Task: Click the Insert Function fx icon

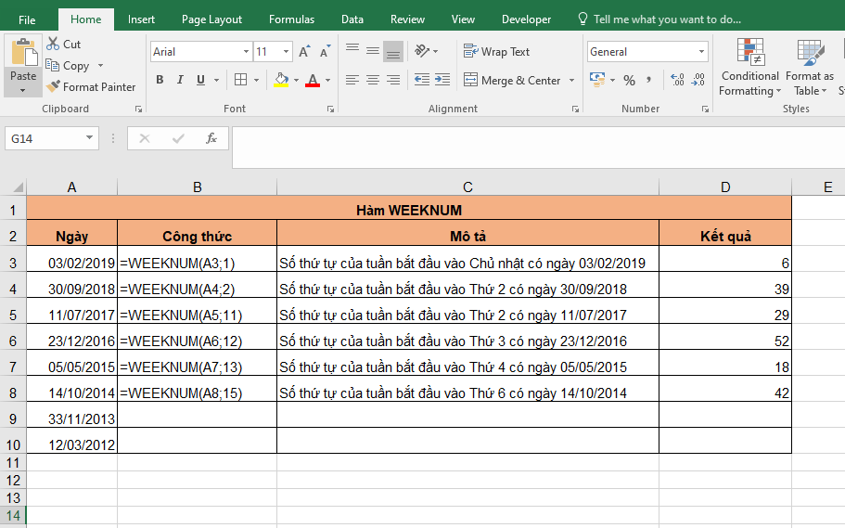Action: tap(211, 138)
